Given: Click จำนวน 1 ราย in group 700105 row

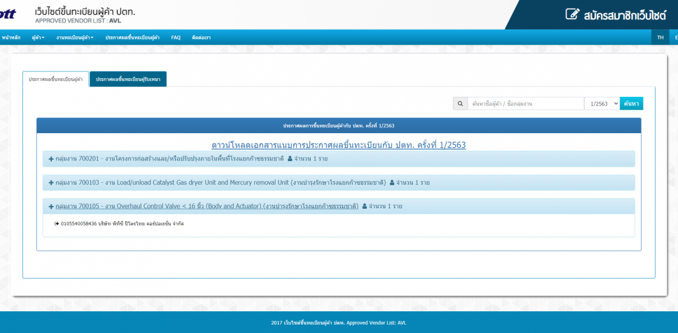Looking at the screenshot, I should click(x=385, y=206).
